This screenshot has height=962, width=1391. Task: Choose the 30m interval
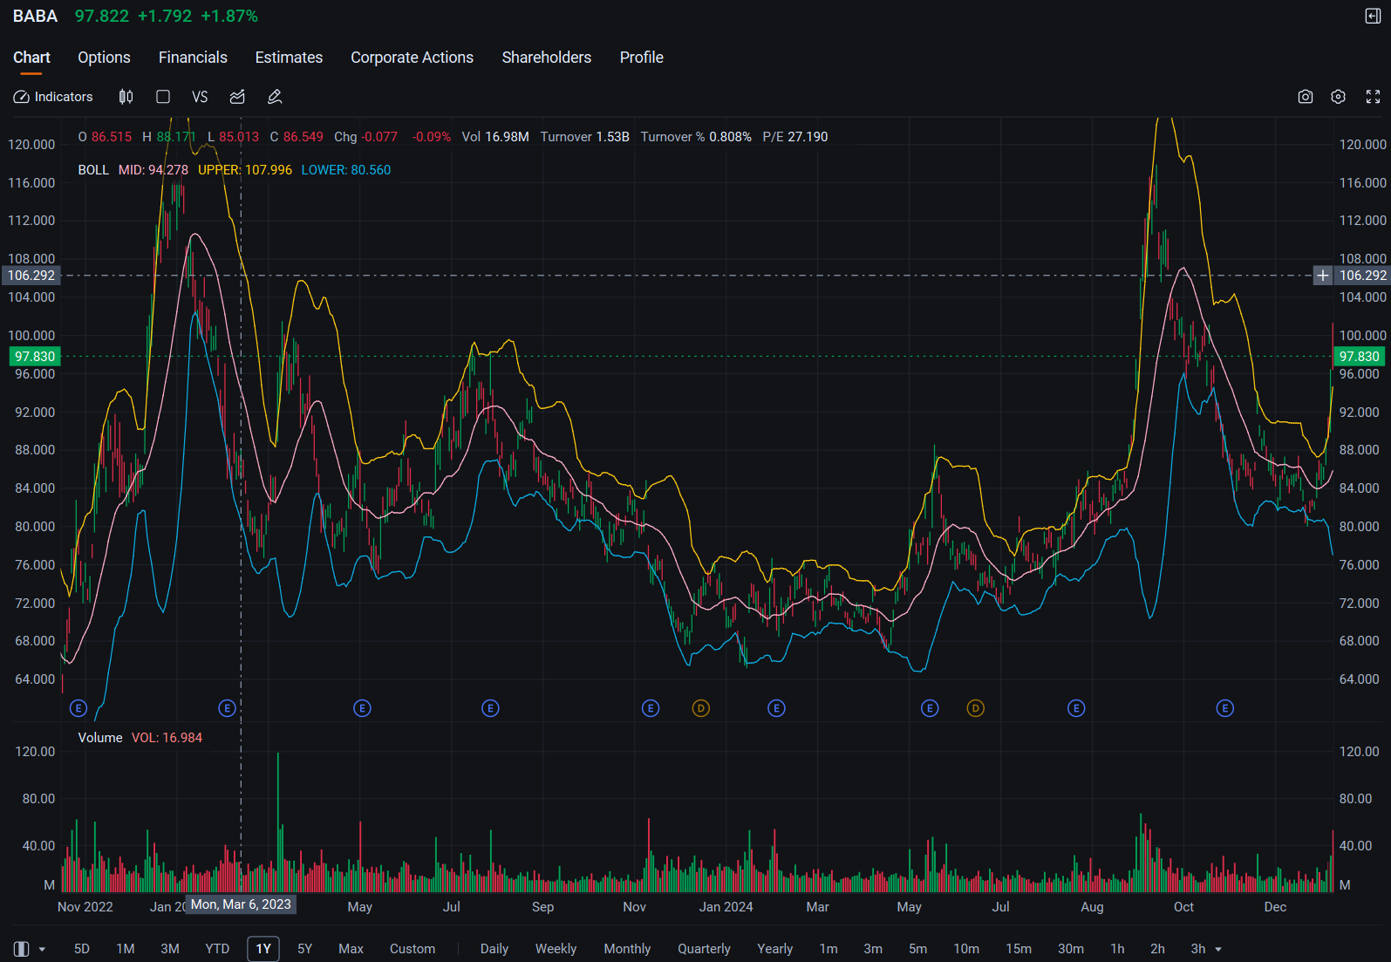1071,949
